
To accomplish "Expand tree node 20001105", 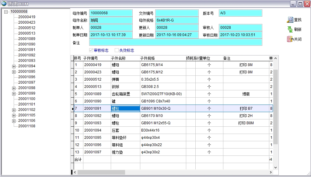I will click(x=14, y=115).
